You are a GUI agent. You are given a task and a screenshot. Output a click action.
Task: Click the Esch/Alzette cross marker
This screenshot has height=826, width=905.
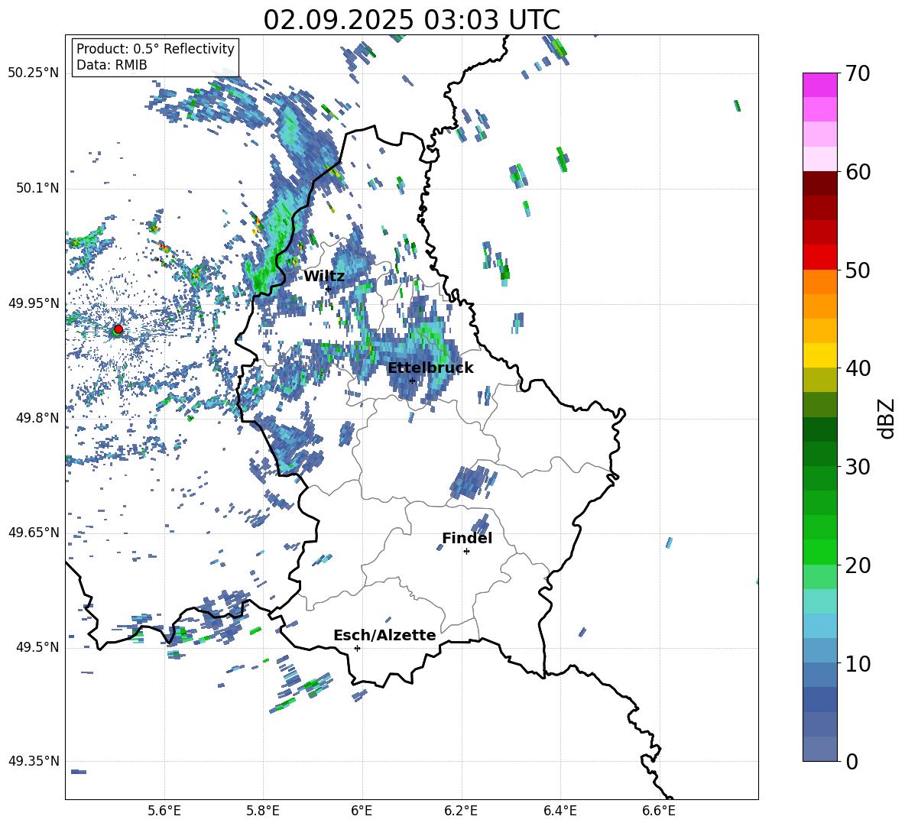(357, 648)
